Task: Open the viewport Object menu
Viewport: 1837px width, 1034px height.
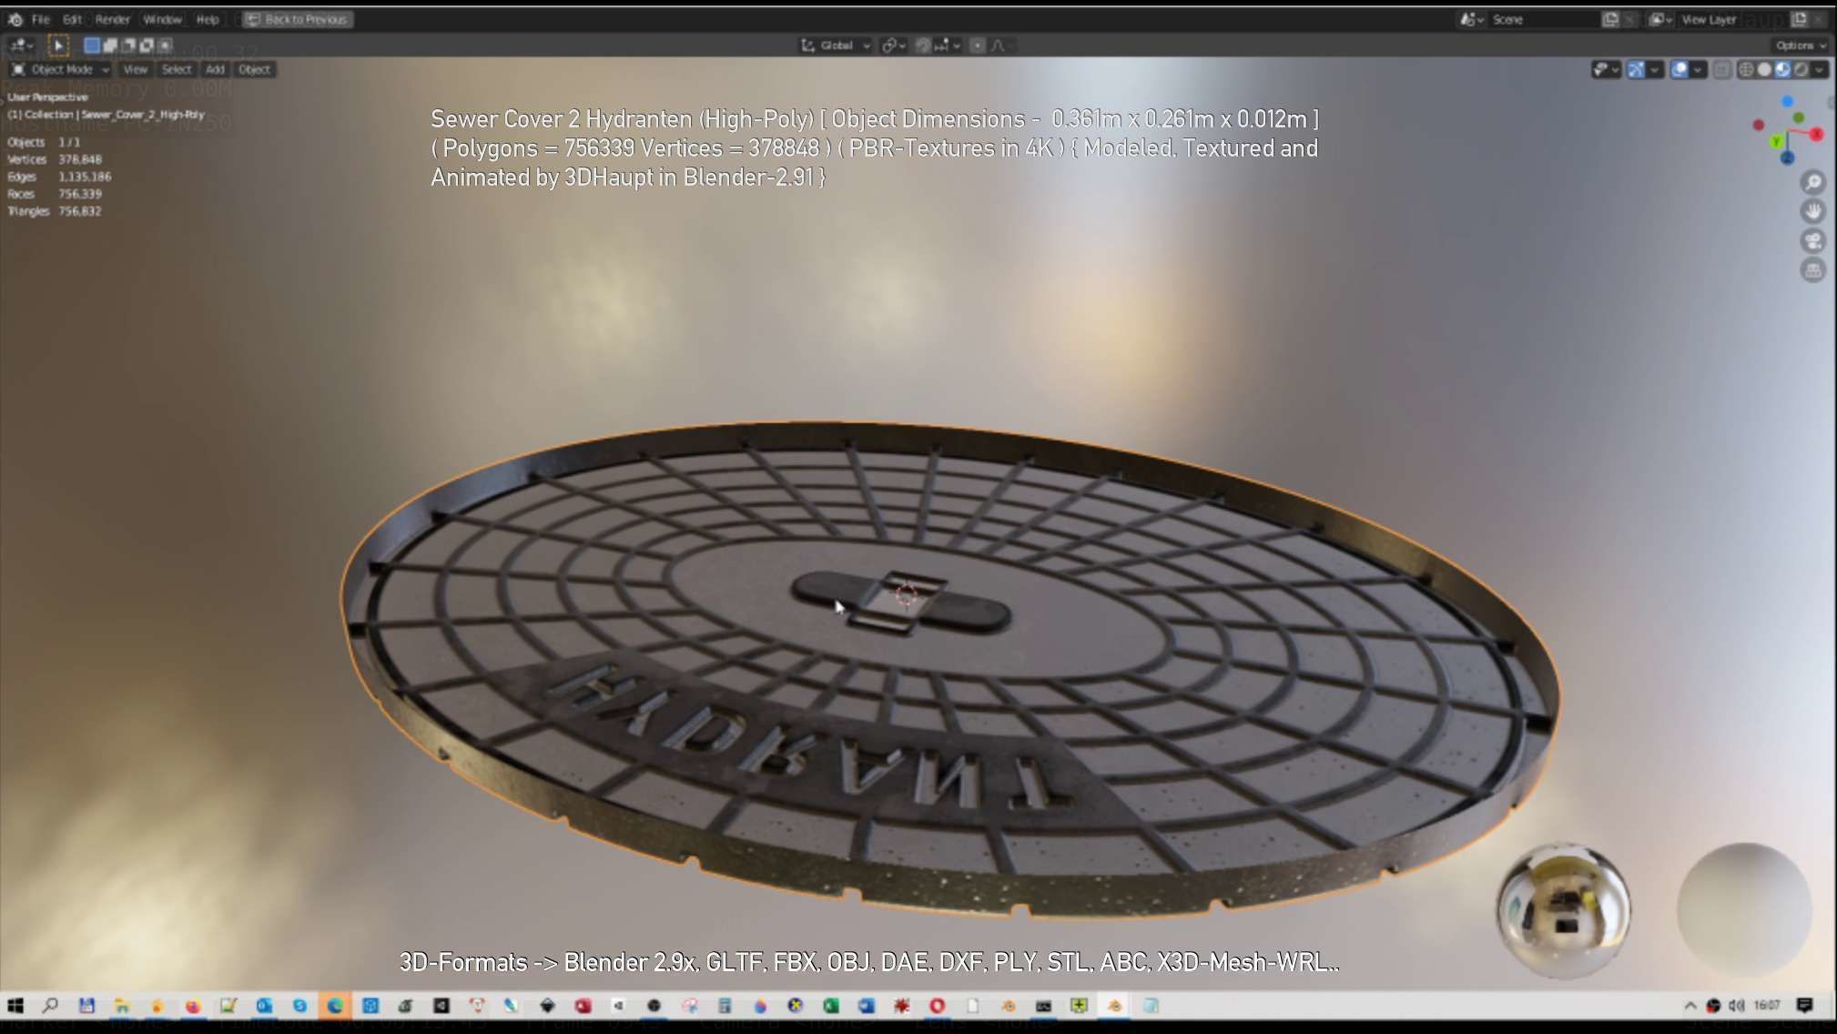Action: coord(254,69)
